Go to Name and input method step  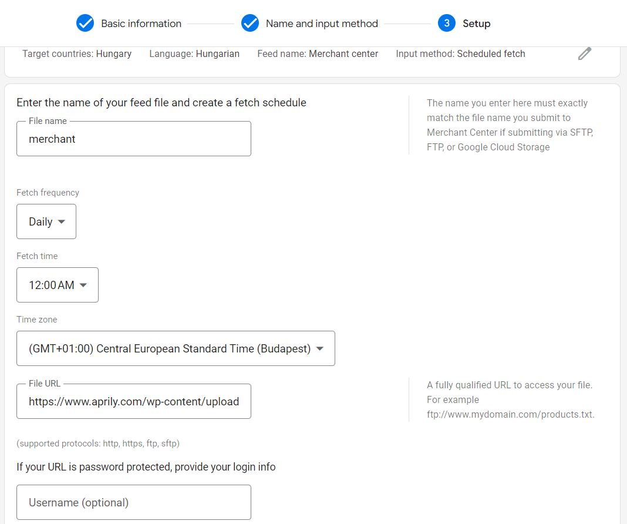pos(322,23)
